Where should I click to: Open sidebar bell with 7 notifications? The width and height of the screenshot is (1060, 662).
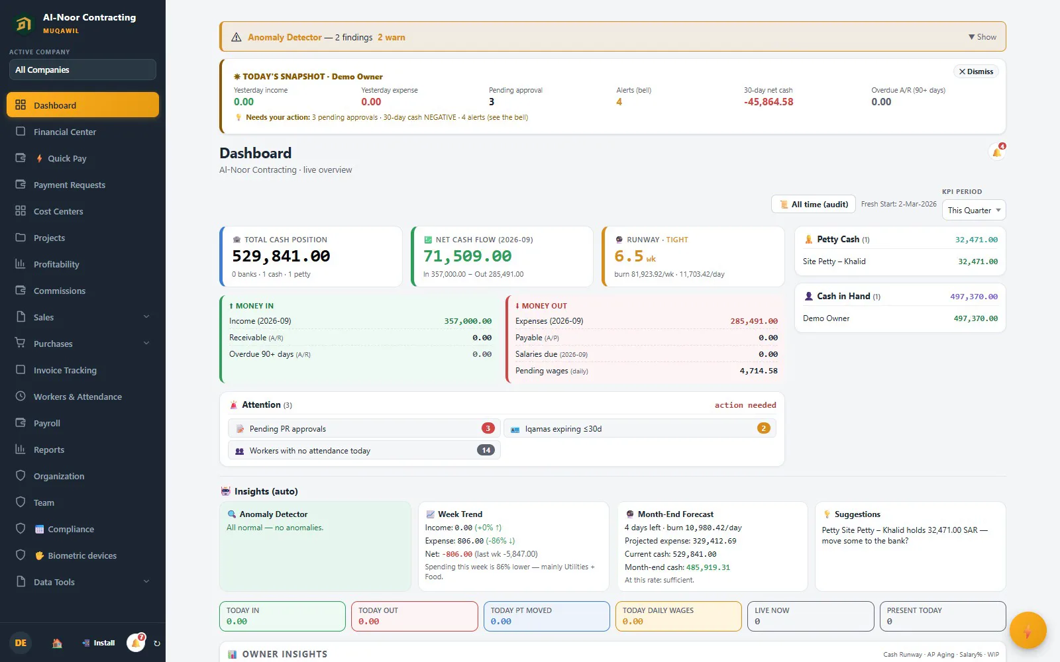136,642
